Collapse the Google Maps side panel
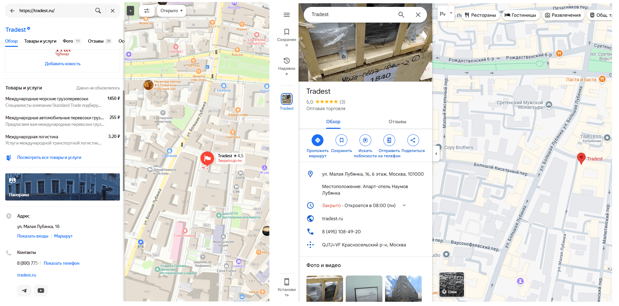619x306 pixels. [436, 154]
